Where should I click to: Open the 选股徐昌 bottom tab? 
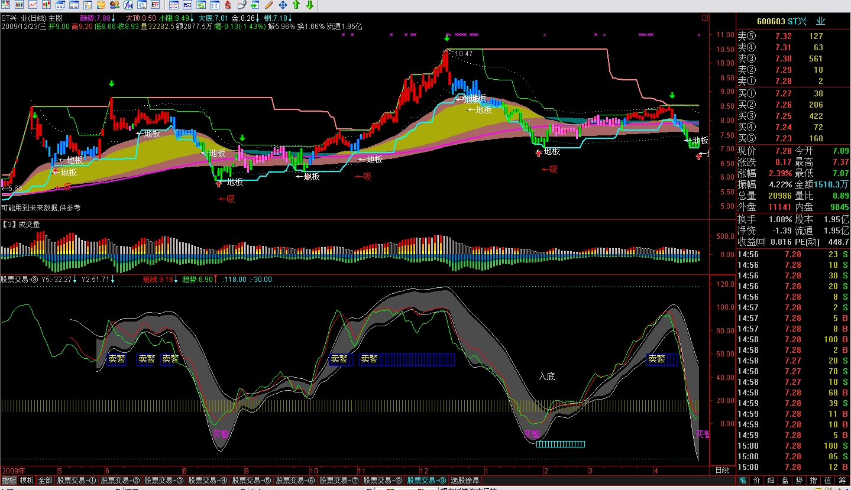(465, 481)
